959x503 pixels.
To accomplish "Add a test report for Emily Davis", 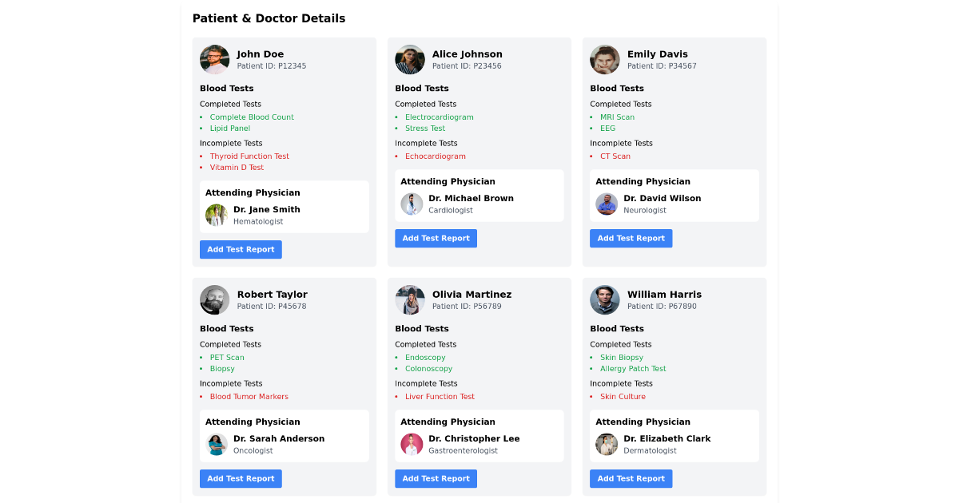I will [x=631, y=239].
